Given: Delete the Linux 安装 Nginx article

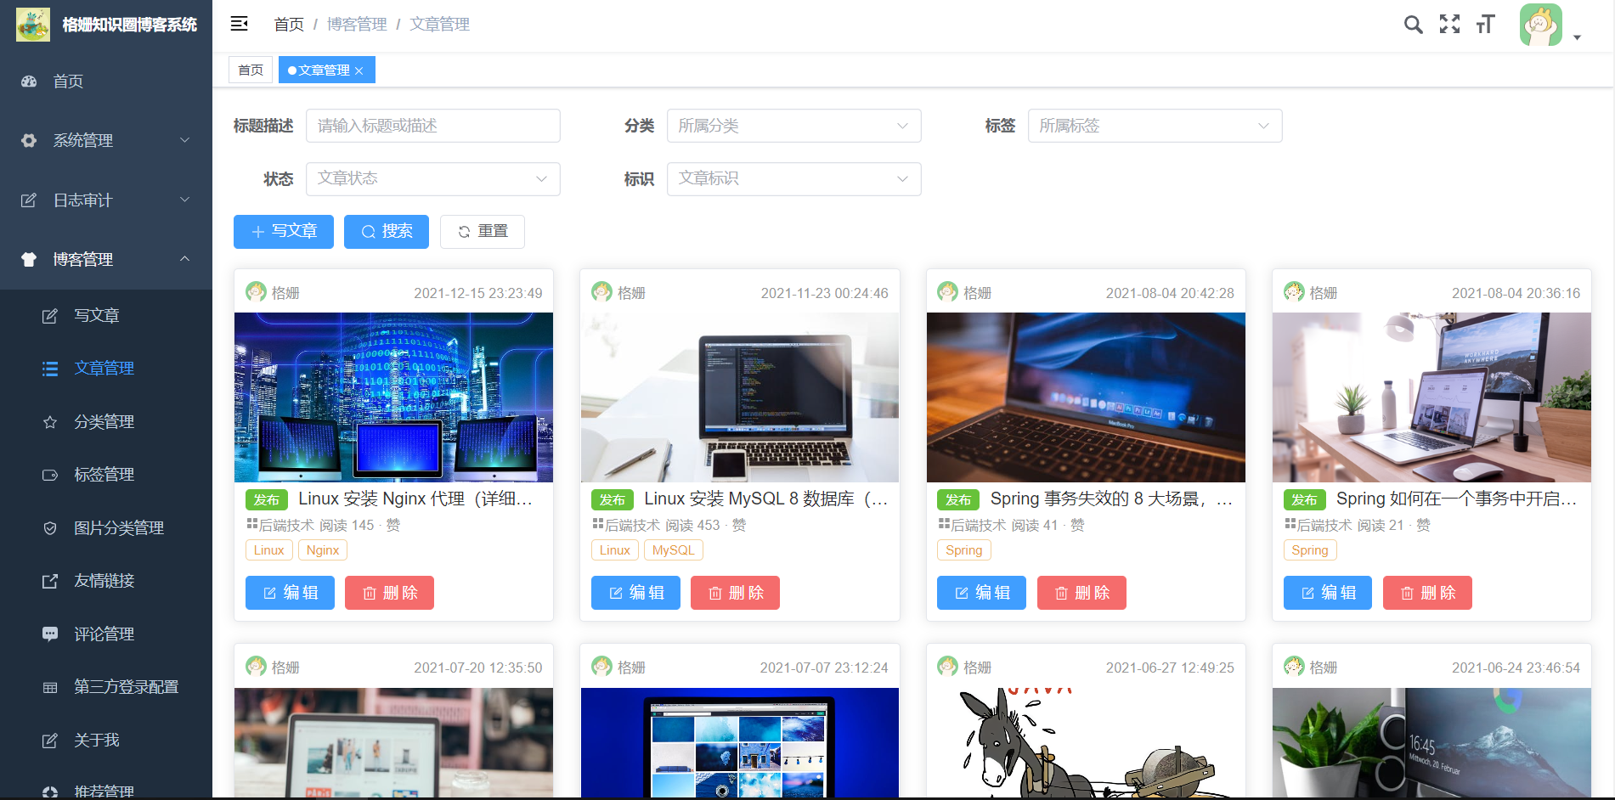Looking at the screenshot, I should click(x=389, y=593).
